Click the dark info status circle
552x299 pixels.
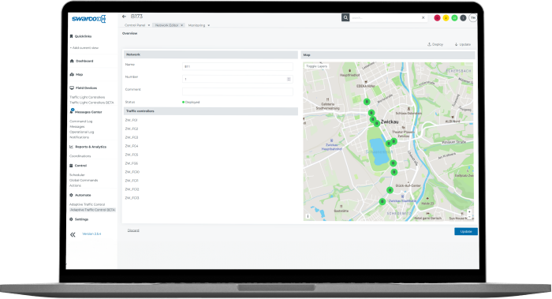pos(464,18)
